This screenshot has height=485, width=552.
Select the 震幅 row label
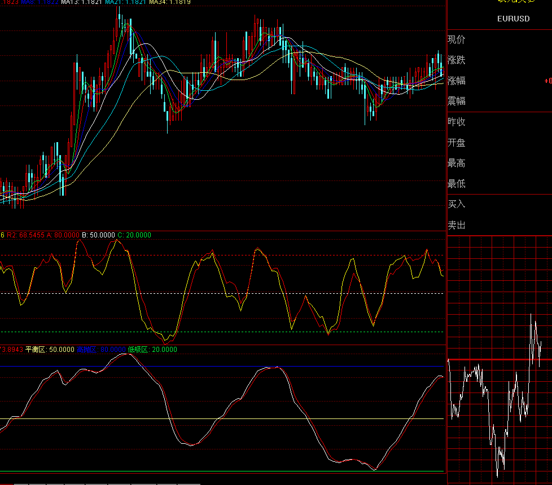(457, 102)
